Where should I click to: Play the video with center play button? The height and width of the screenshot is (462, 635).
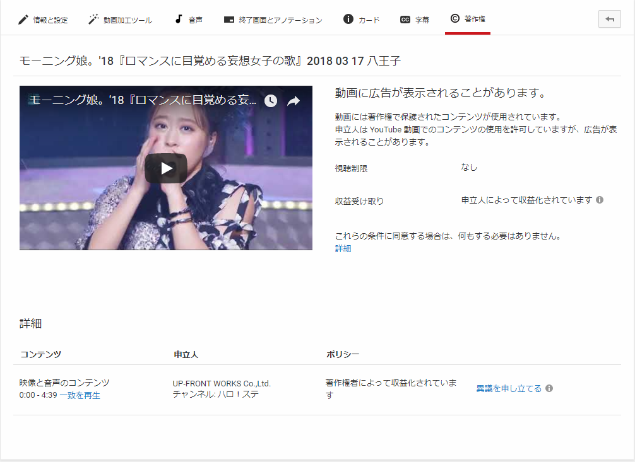166,168
